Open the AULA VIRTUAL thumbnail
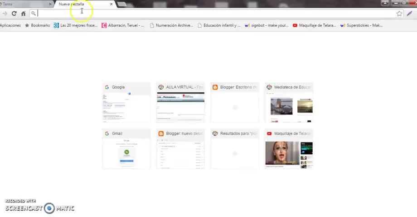 tap(180, 103)
